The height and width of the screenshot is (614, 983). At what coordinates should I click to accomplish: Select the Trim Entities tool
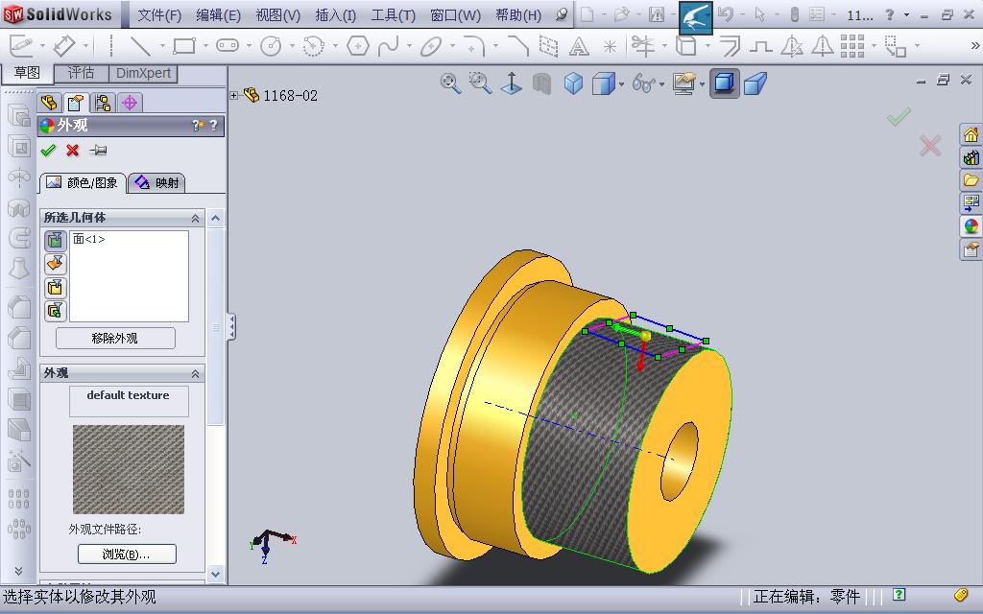(642, 46)
